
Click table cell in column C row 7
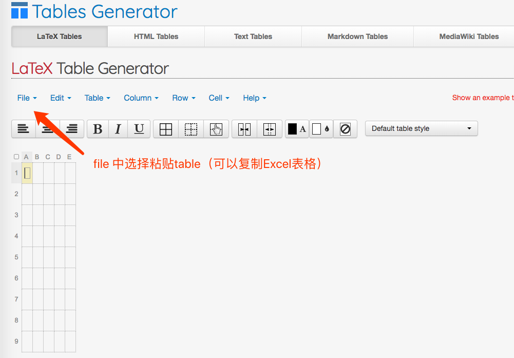tap(49, 299)
